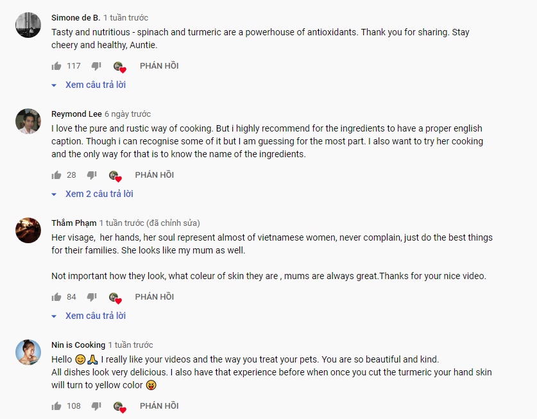This screenshot has height=419, width=537.
Task: Click creator heart badge on Simone's comment
Action: [x=119, y=67]
